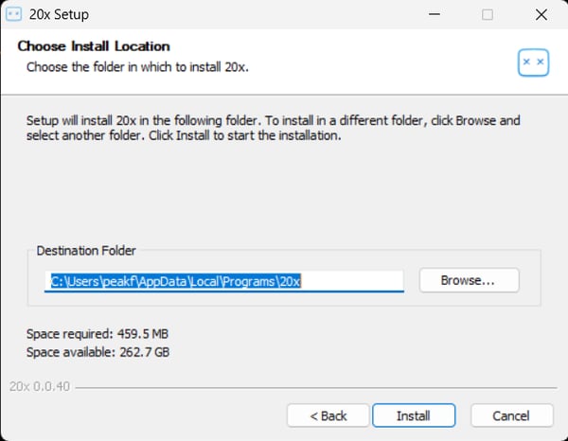The height and width of the screenshot is (441, 568).
Task: Minimize the 20x Setup window
Action: point(434,15)
